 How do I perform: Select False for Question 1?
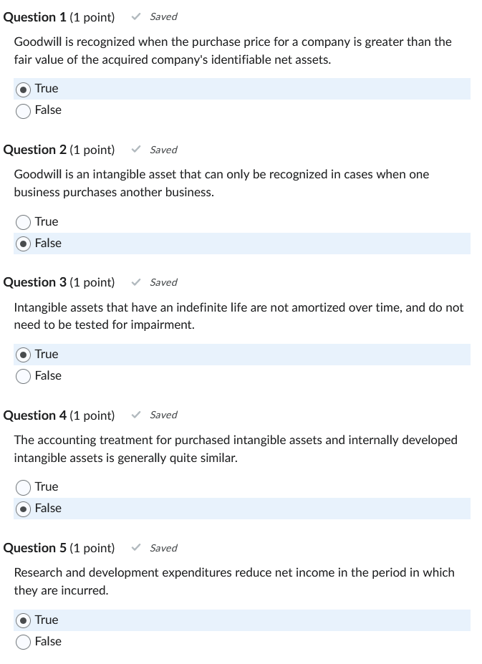click(23, 110)
